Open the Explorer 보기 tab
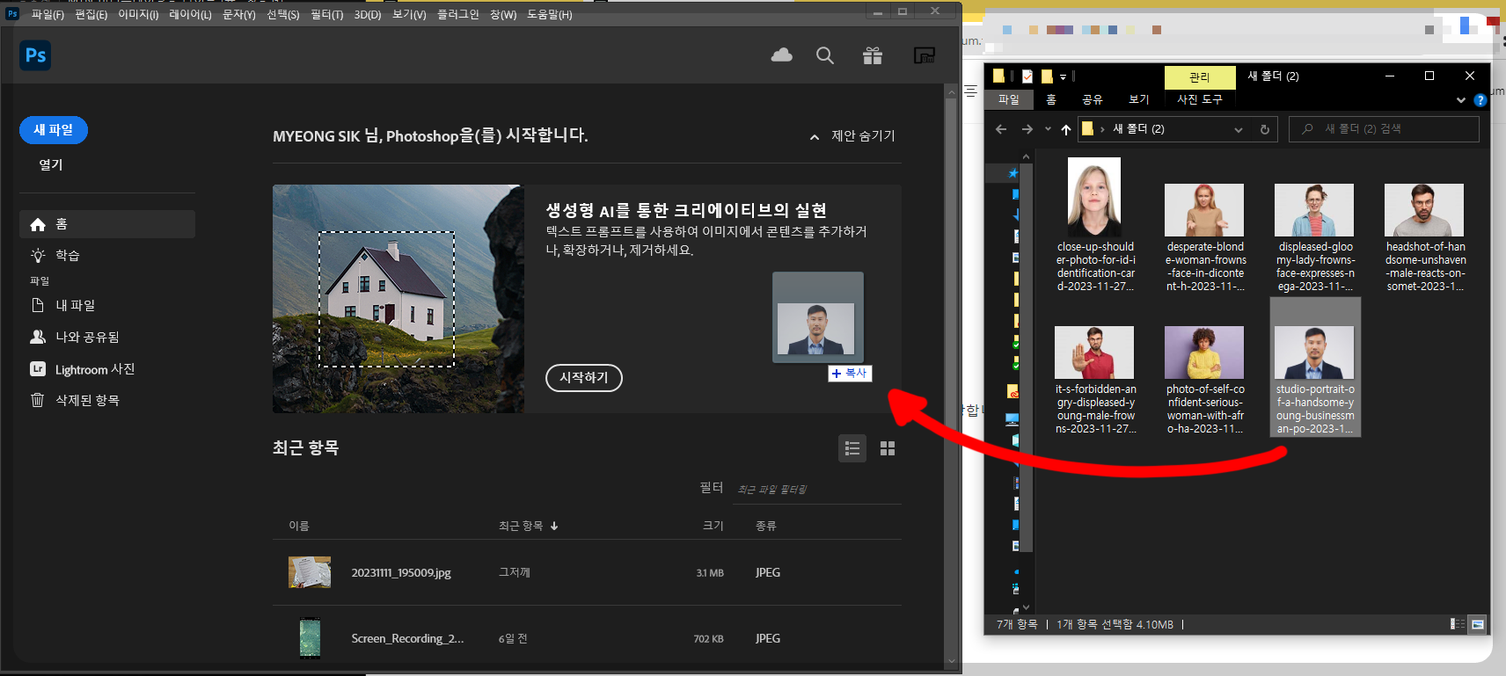Screen dimensions: 1506x676 point(1139,100)
